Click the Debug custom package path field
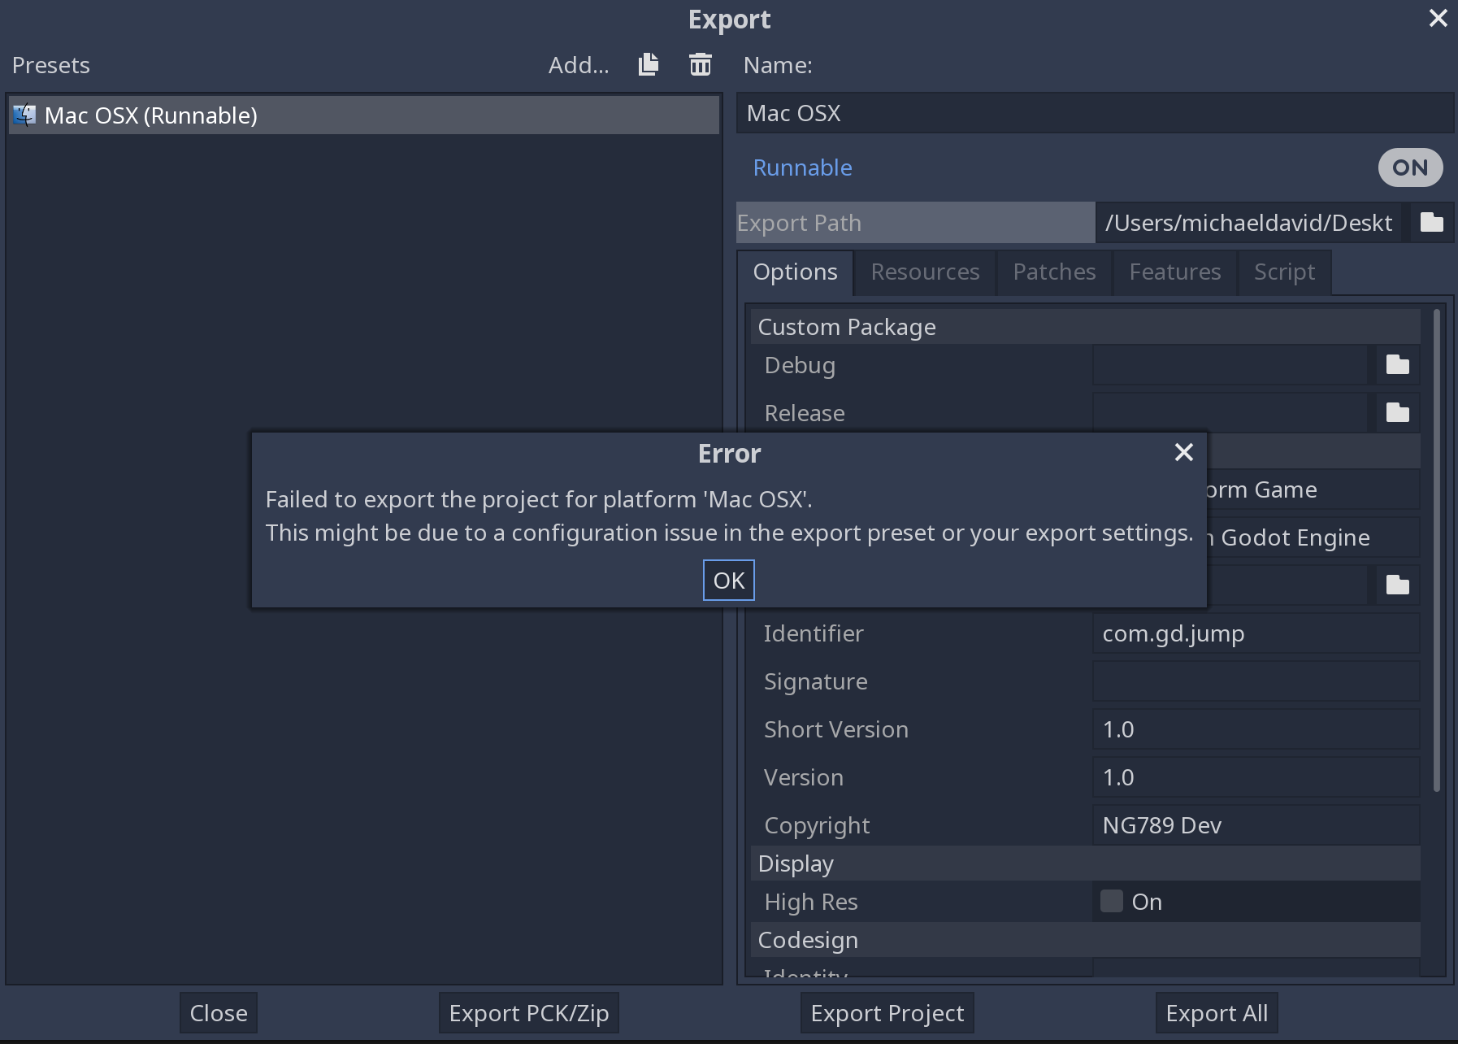 (1230, 365)
